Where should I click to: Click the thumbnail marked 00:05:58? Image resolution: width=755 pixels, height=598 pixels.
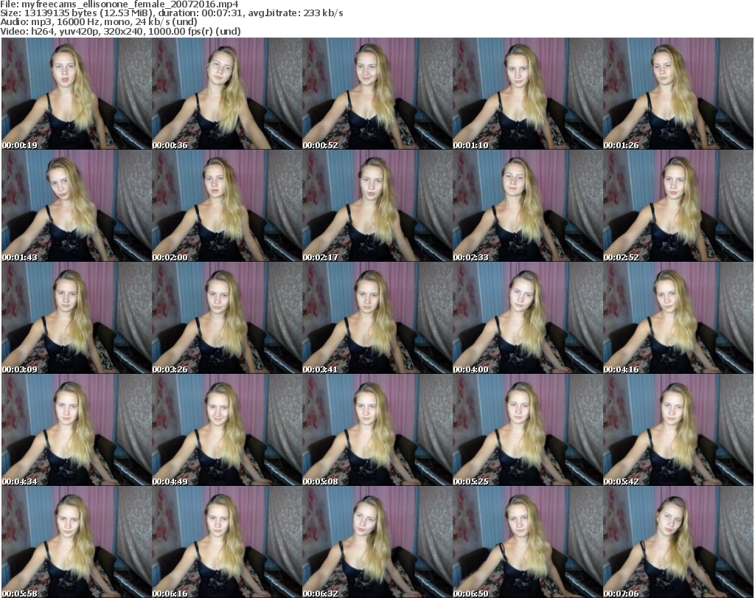click(77, 542)
